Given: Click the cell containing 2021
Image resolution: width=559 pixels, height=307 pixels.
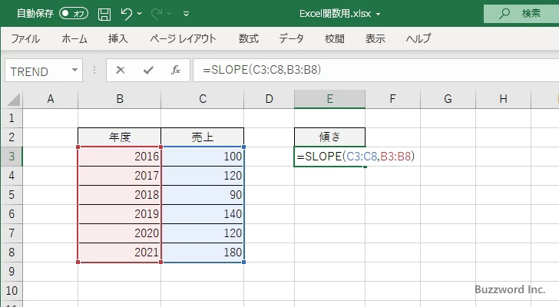Looking at the screenshot, I should 120,253.
